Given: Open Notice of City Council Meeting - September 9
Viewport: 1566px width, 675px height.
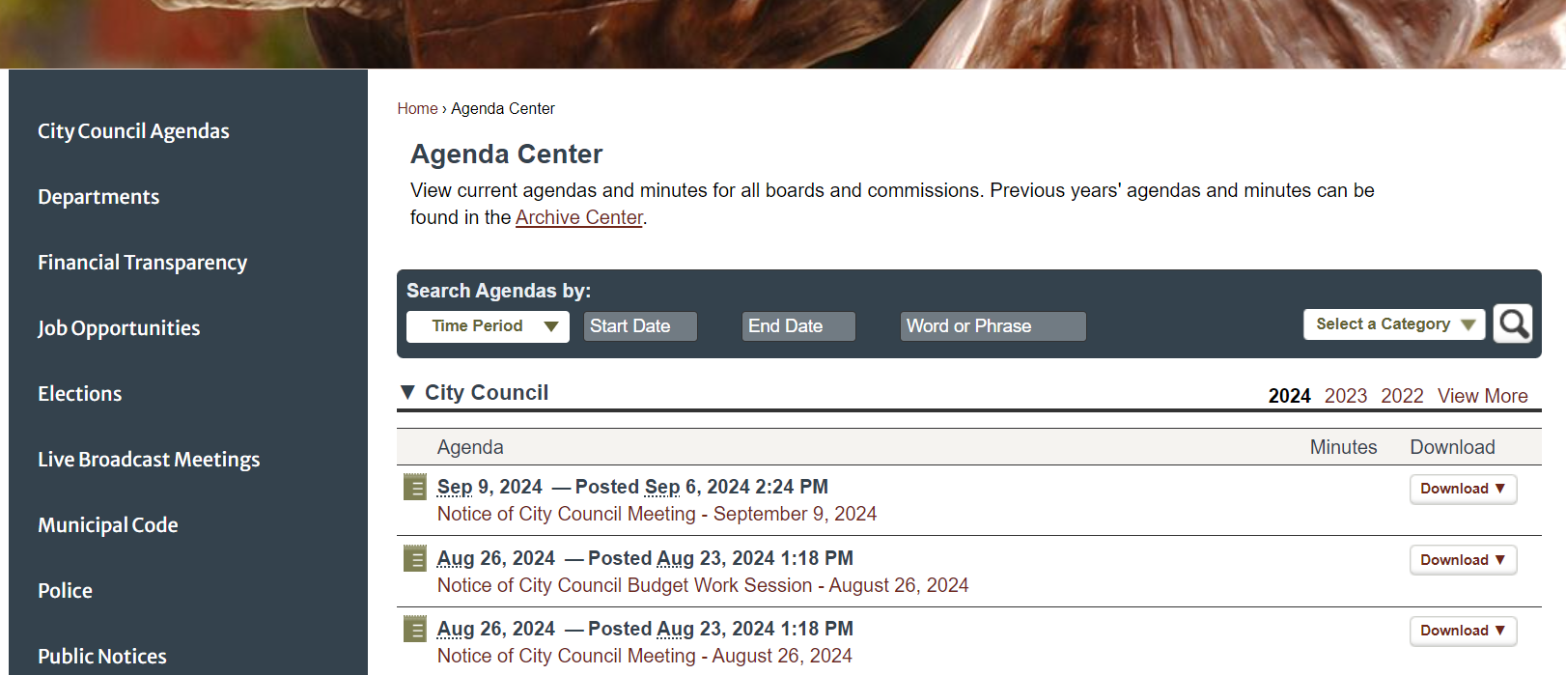Looking at the screenshot, I should [657, 513].
